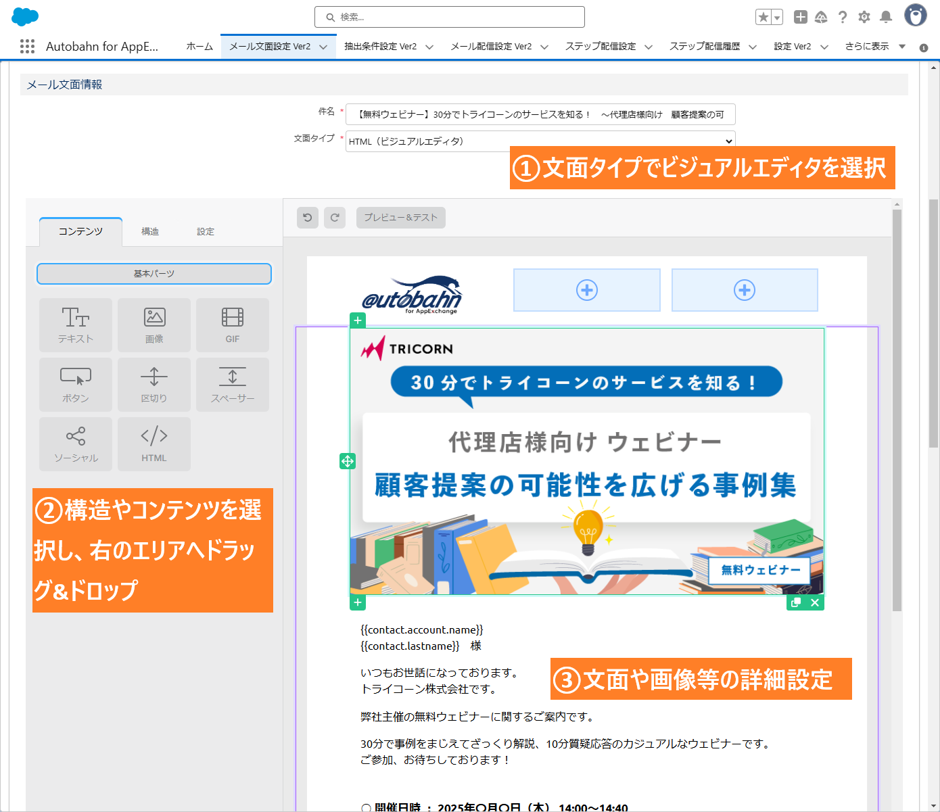Click the 基本パーツ section button

click(154, 274)
